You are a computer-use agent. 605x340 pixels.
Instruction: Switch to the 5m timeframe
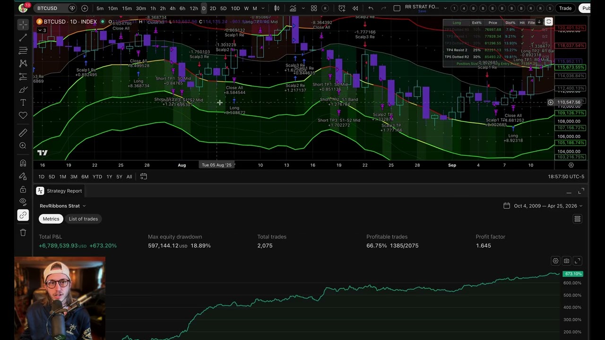(x=100, y=8)
